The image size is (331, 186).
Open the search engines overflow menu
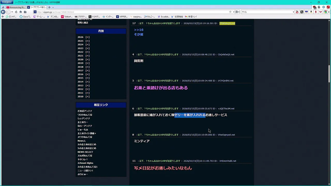pyautogui.click(x=329, y=12)
